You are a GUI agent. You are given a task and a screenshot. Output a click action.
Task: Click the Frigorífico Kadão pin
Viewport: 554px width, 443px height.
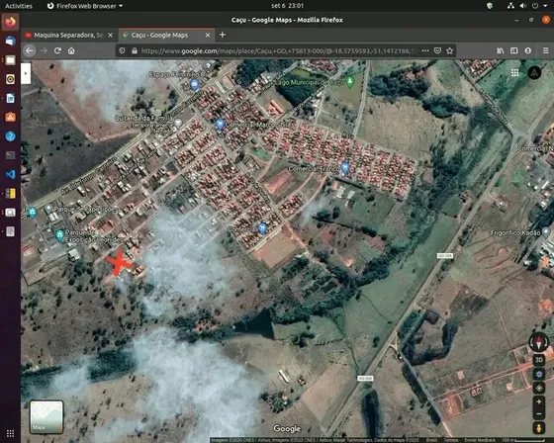[546, 231]
